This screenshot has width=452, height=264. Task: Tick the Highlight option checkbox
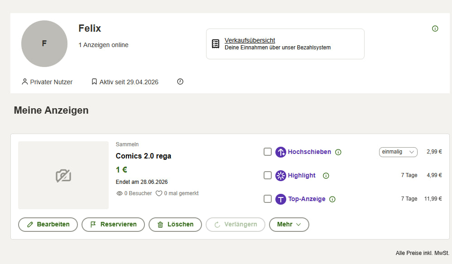coord(268,175)
